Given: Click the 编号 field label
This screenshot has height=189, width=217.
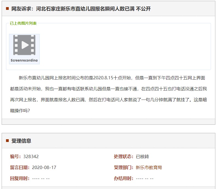Looking at the screenshot, I should pos(15,156).
